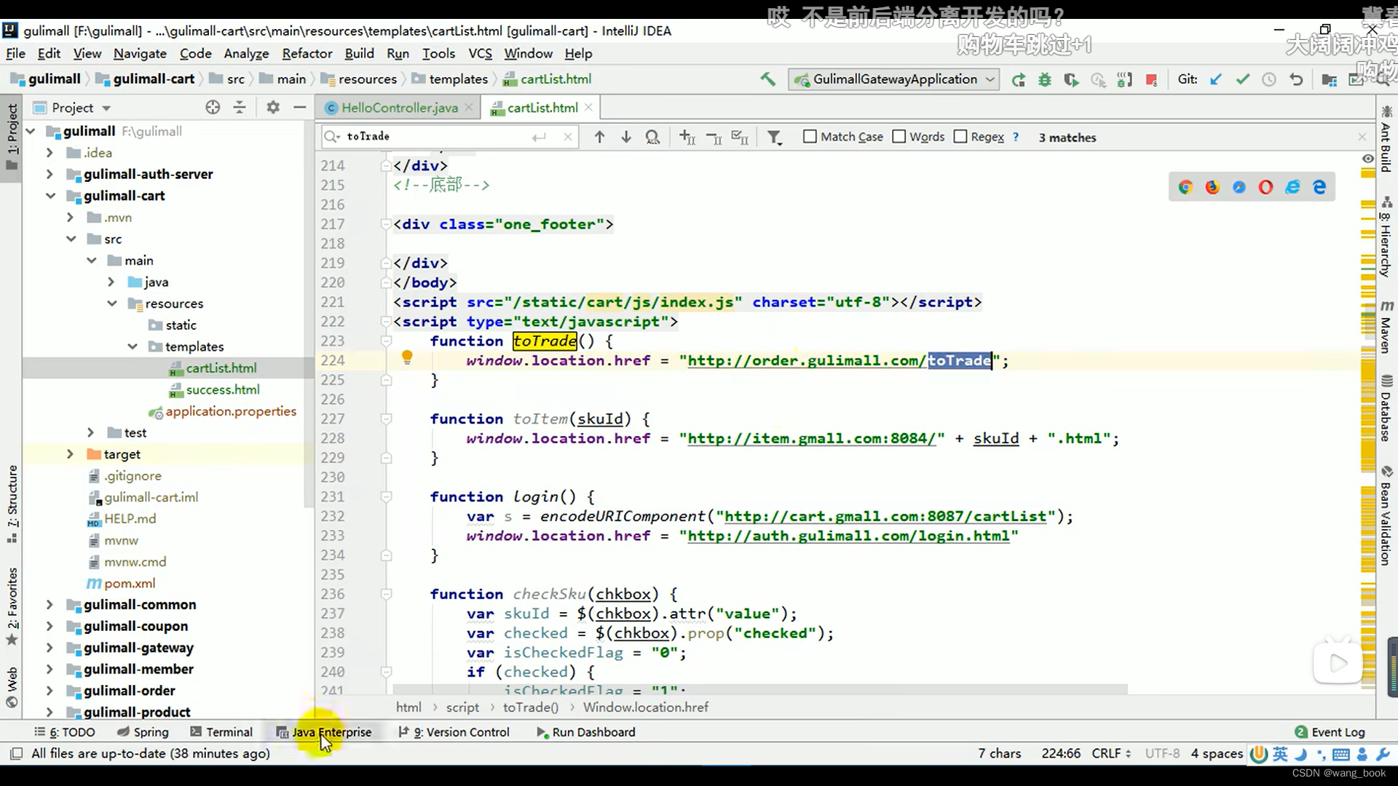Switch to HelloController.java tab
The image size is (1398, 786).
tap(399, 108)
